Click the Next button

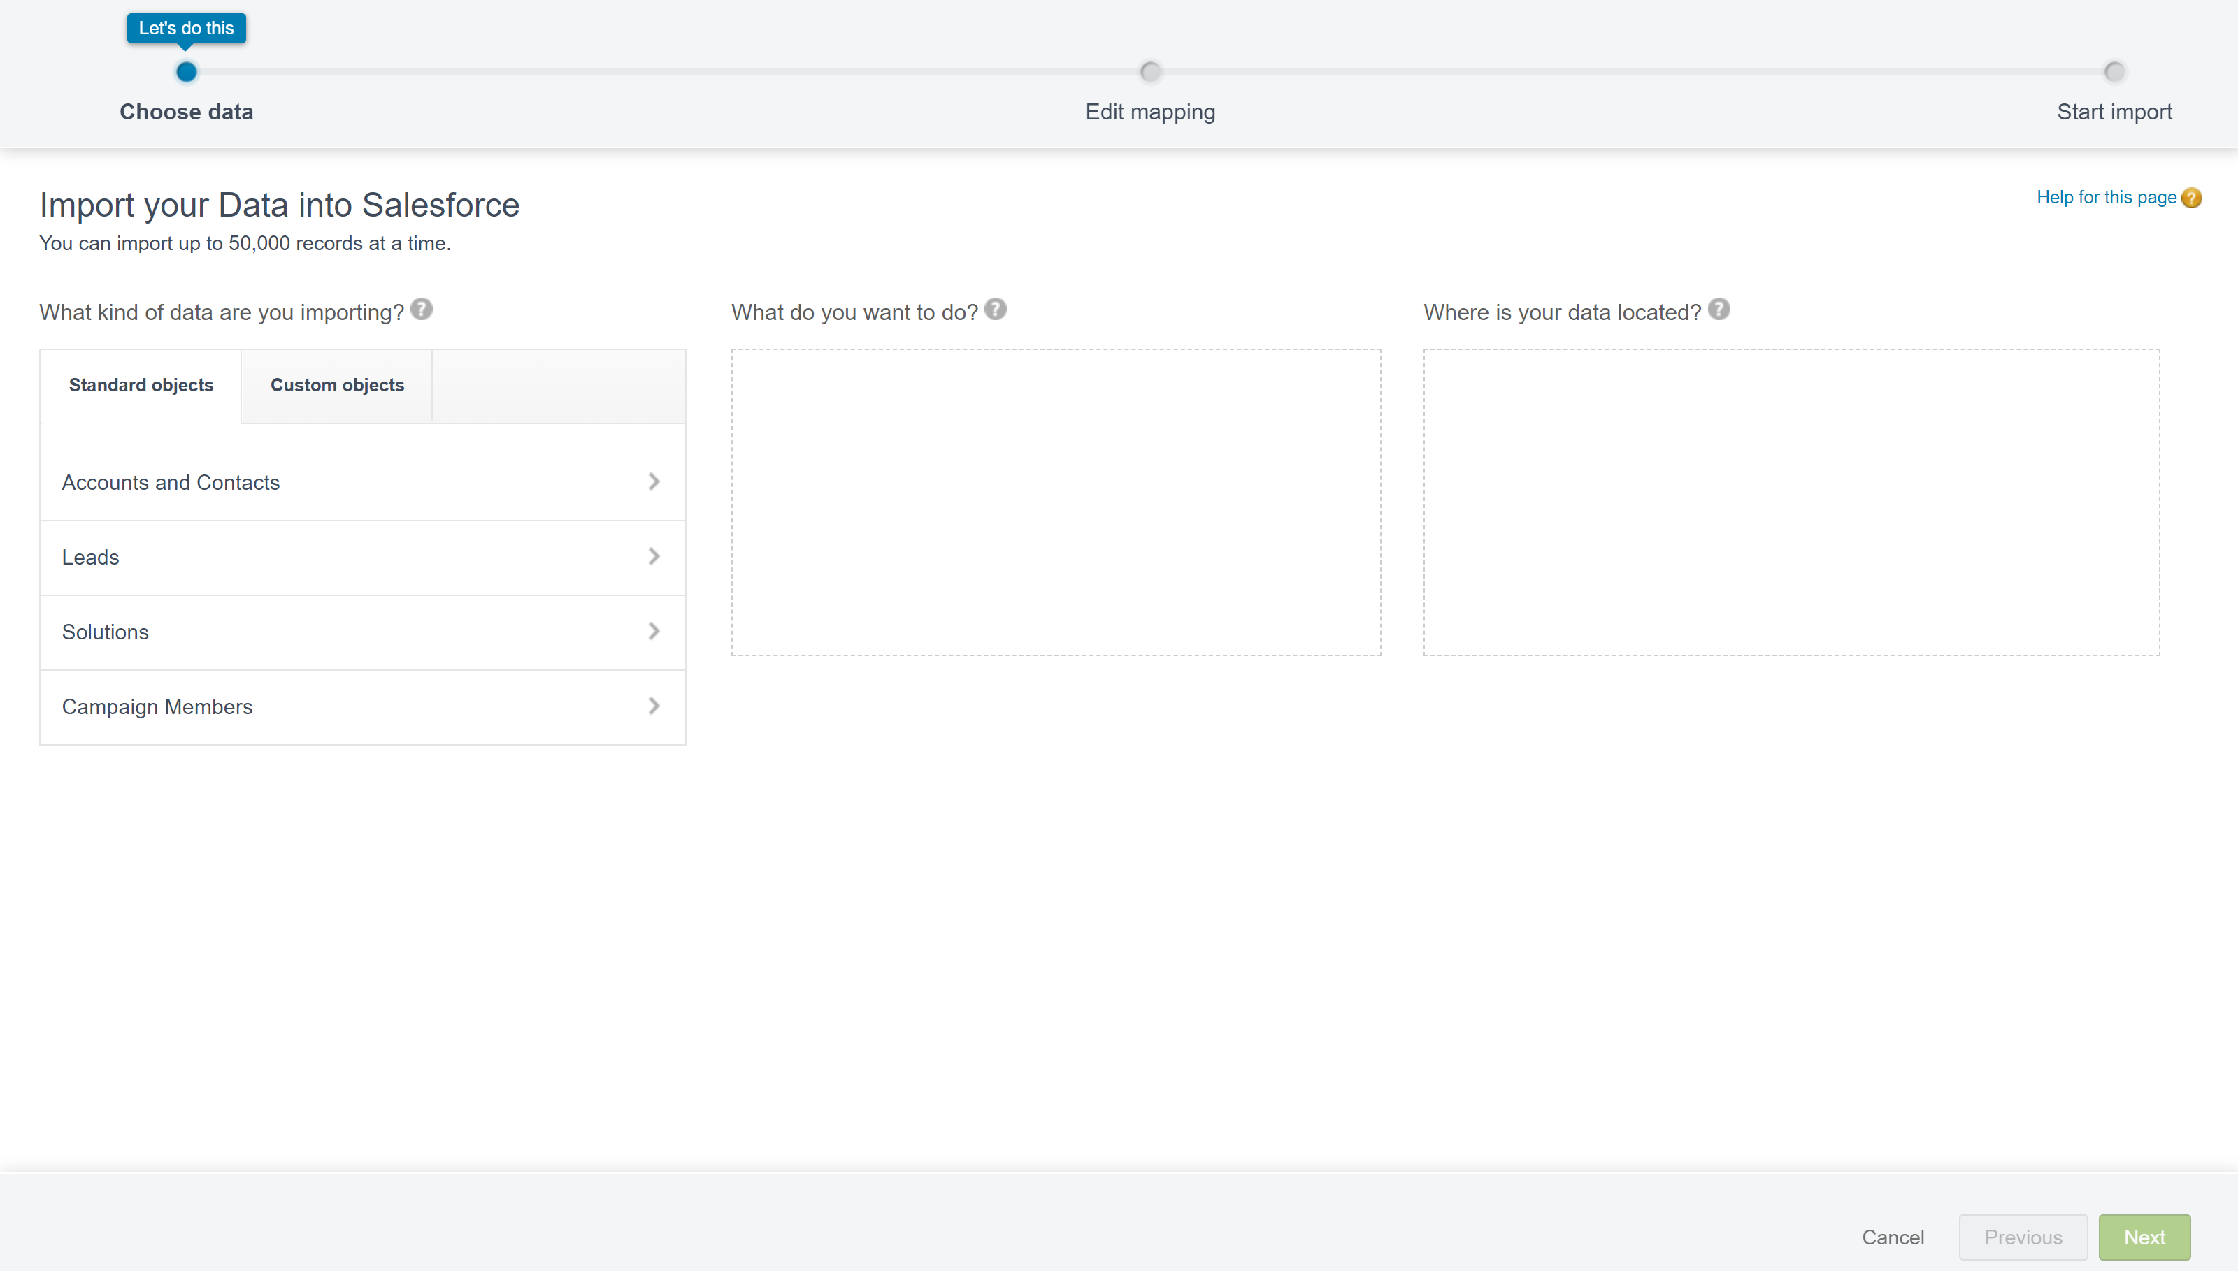point(2144,1237)
